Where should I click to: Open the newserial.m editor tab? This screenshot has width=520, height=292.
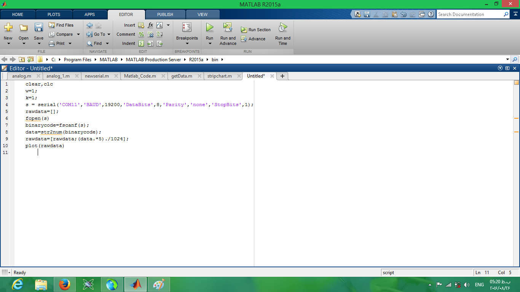click(97, 76)
